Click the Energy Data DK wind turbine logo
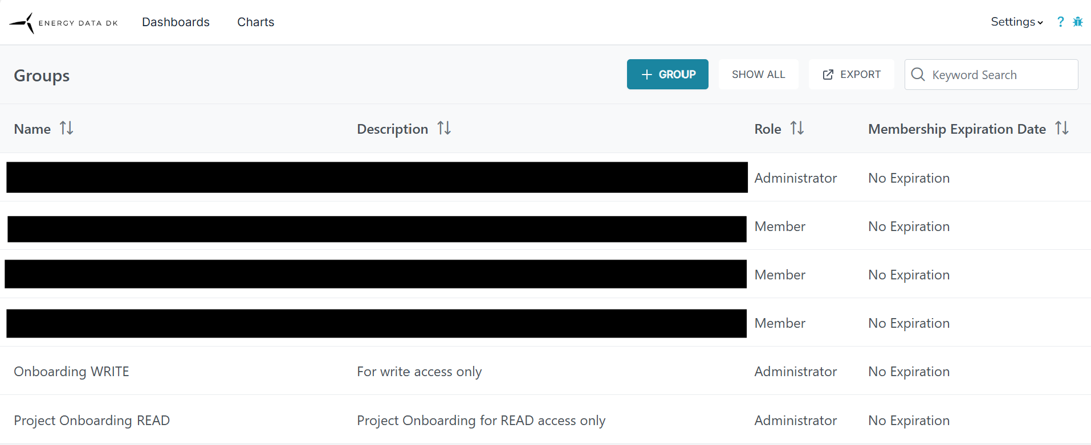 (23, 23)
